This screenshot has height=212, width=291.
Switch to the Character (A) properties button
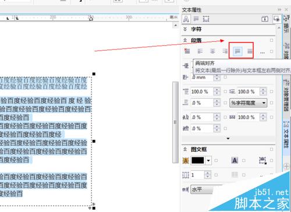(186, 19)
